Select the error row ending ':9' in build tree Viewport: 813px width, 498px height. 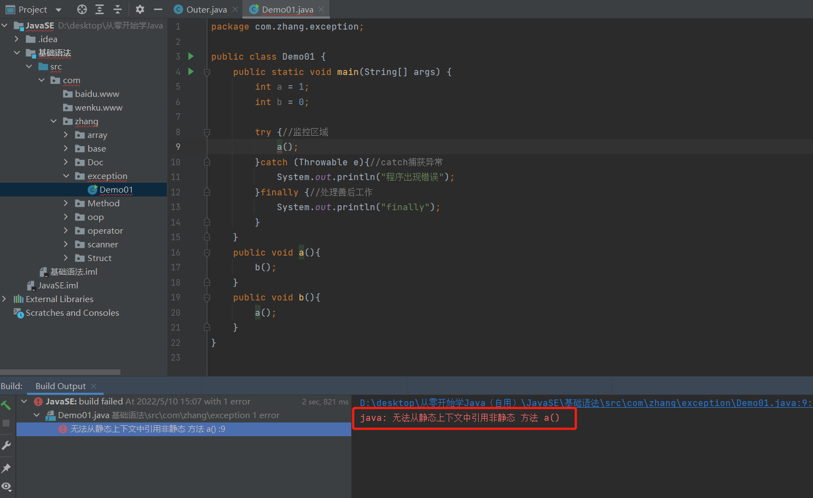click(184, 429)
